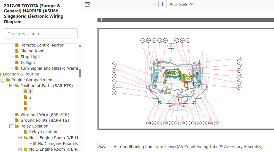Toggle the sidebar collapse icon

pyautogui.click(x=87, y=4)
